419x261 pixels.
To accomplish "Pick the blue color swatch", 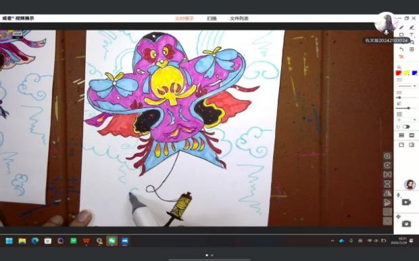I will [x=414, y=73].
